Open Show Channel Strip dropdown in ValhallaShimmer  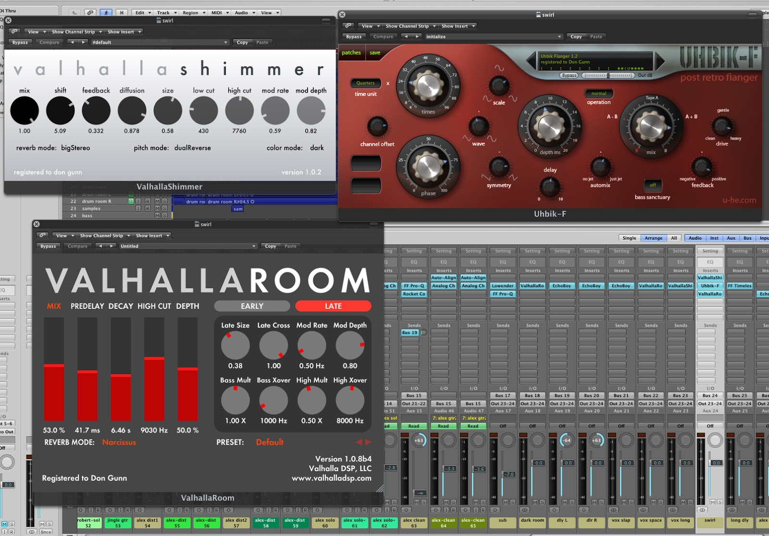click(x=77, y=32)
